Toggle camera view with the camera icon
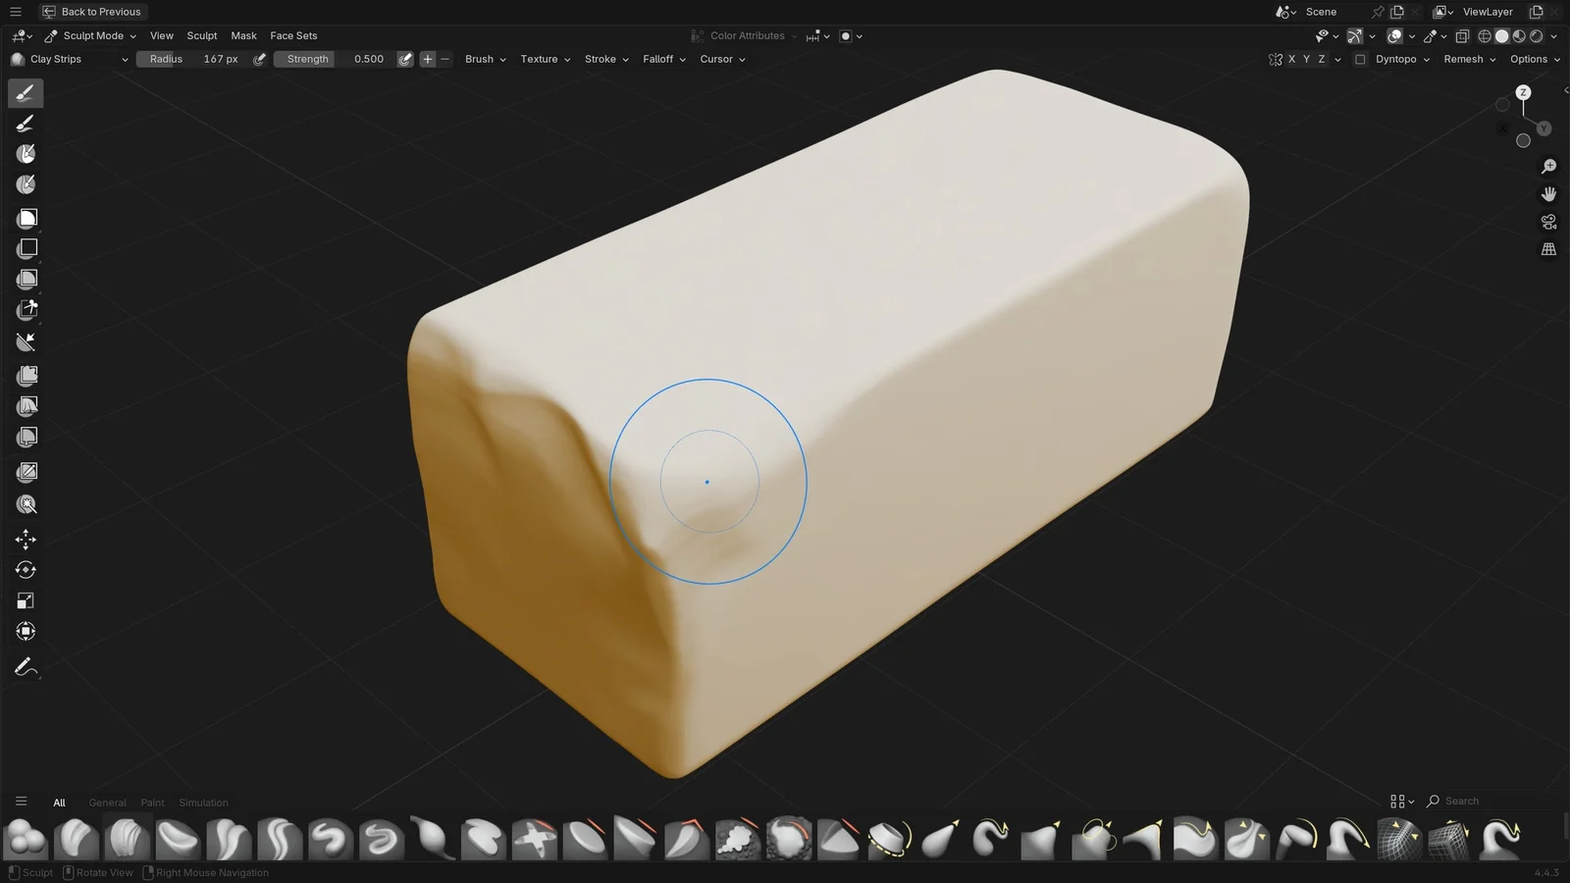Image resolution: width=1570 pixels, height=883 pixels. coord(1548,222)
